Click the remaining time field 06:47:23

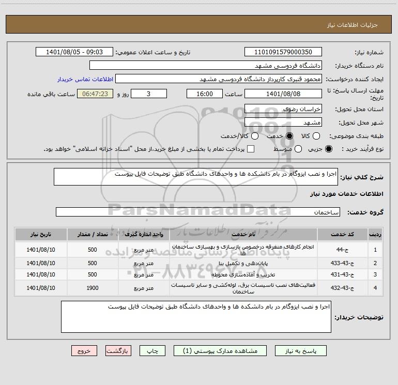95,94
